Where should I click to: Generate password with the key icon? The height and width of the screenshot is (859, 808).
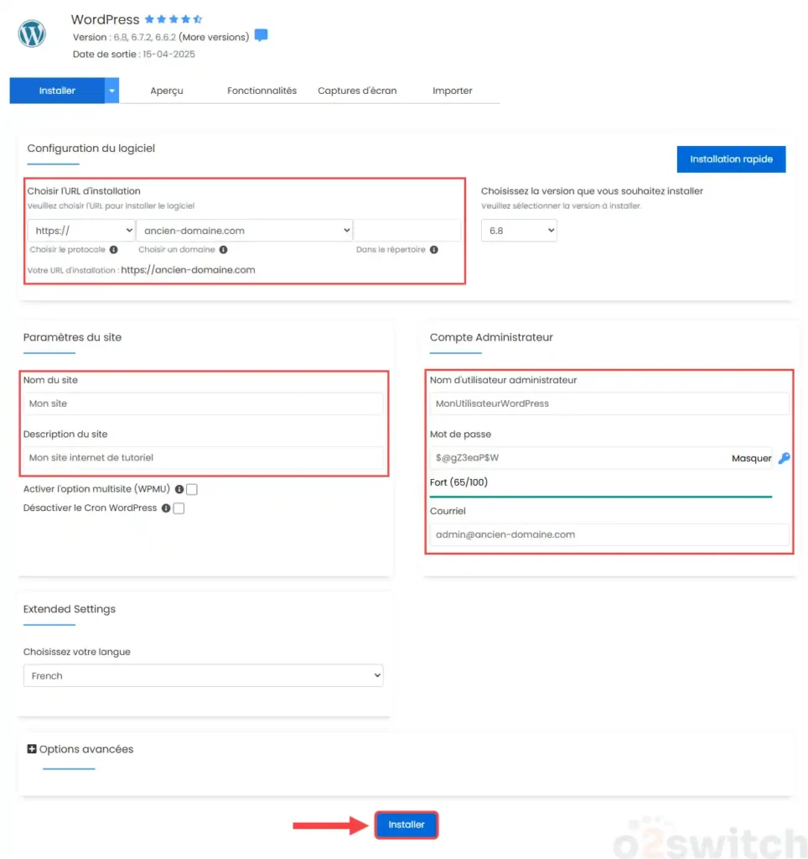[784, 458]
